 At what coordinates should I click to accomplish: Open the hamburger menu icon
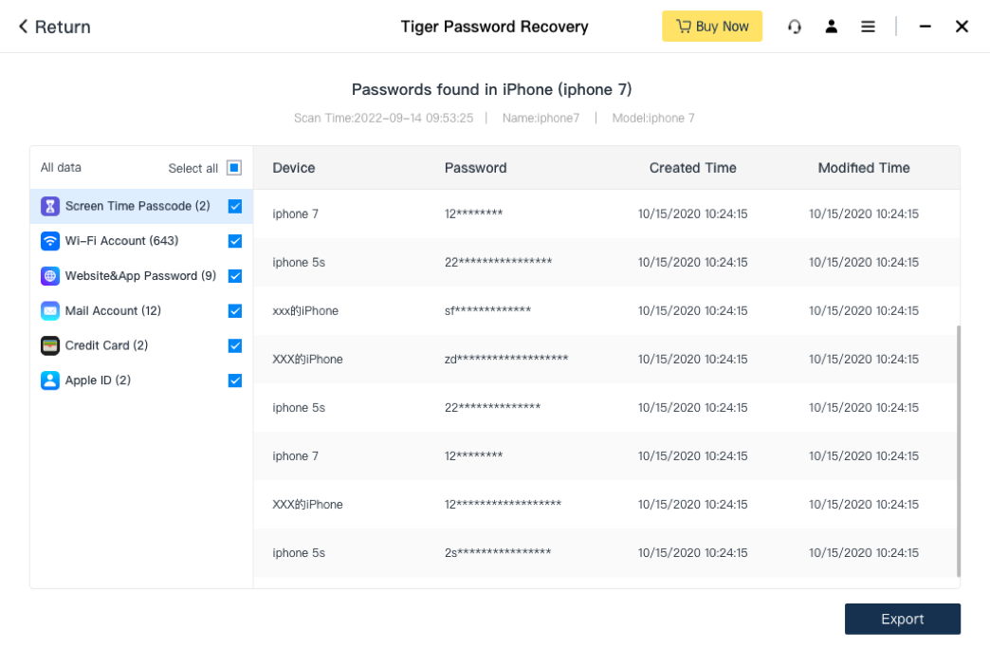click(x=868, y=27)
